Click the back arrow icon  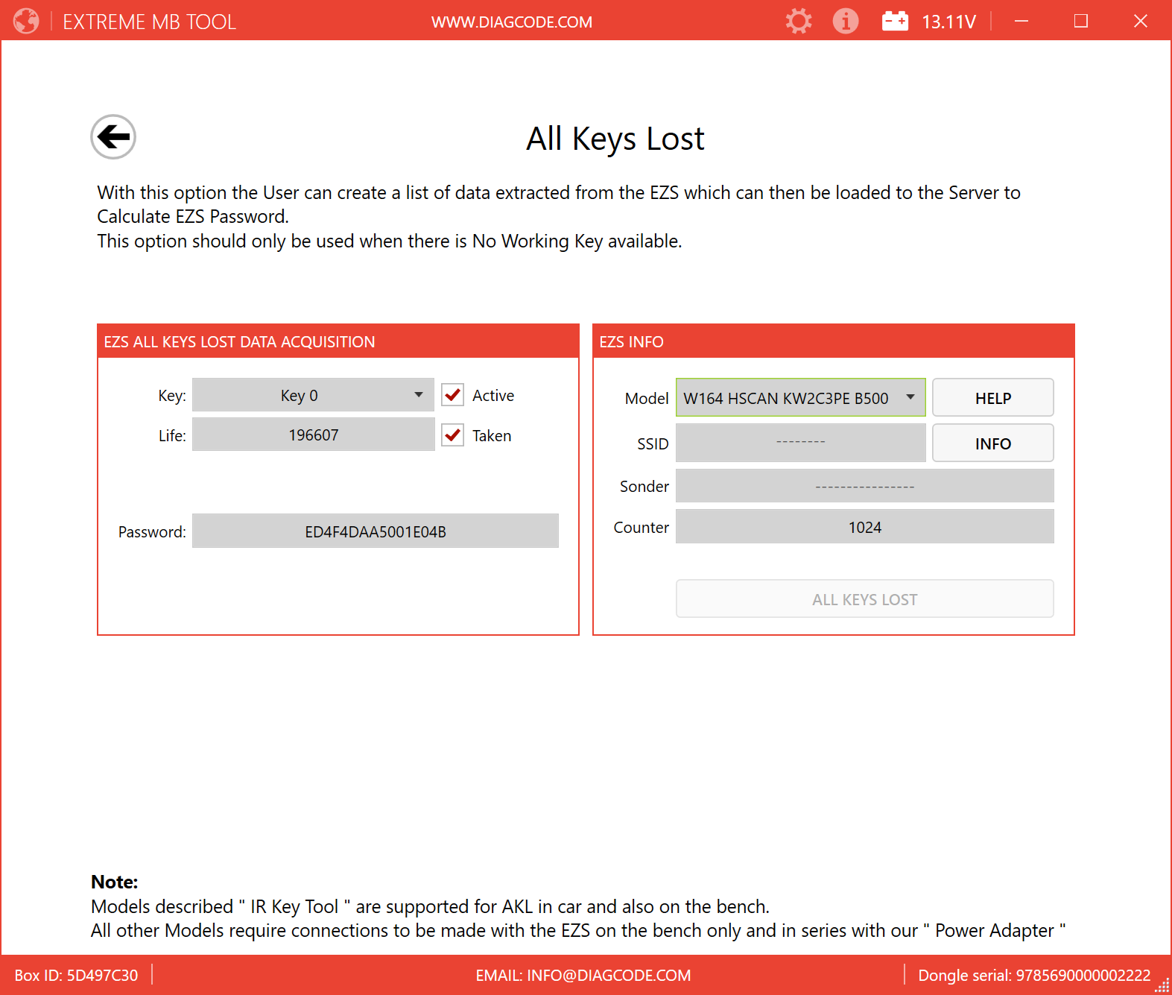[113, 137]
